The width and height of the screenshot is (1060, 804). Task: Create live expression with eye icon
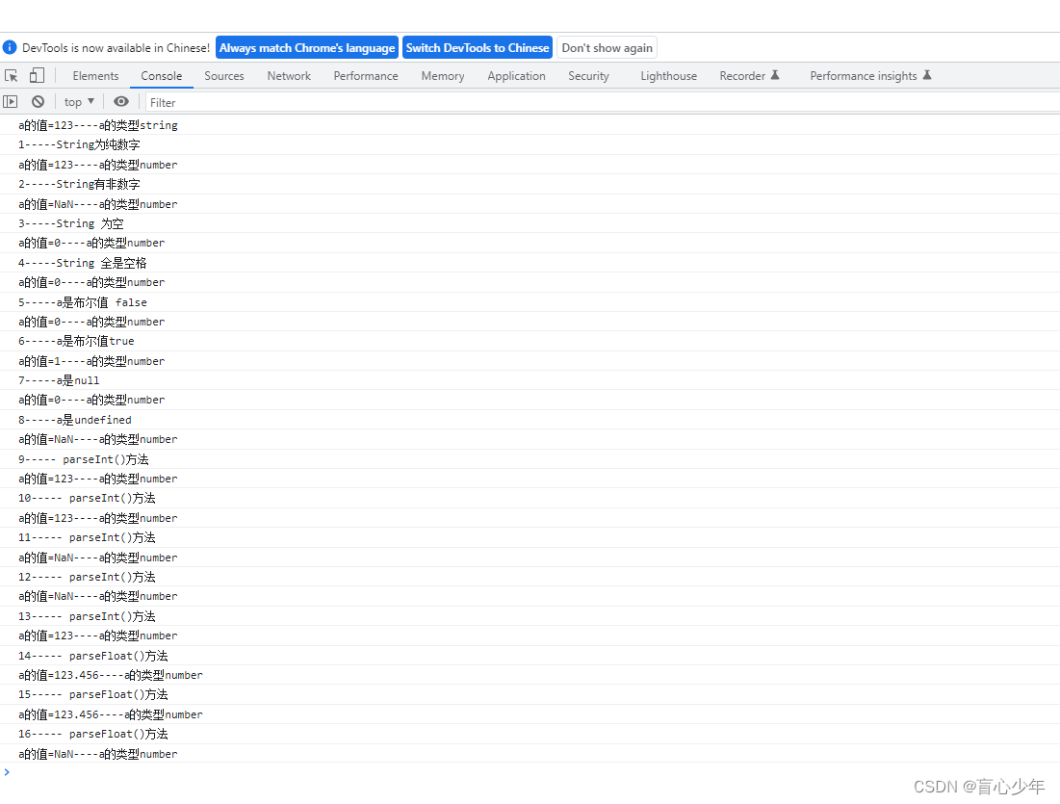(x=121, y=101)
